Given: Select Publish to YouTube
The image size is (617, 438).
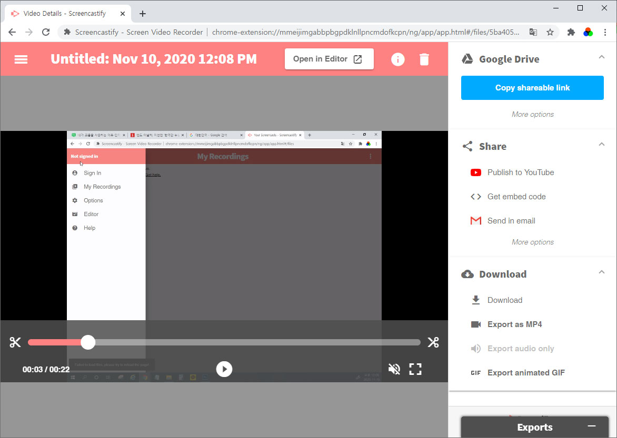Looking at the screenshot, I should tap(520, 172).
